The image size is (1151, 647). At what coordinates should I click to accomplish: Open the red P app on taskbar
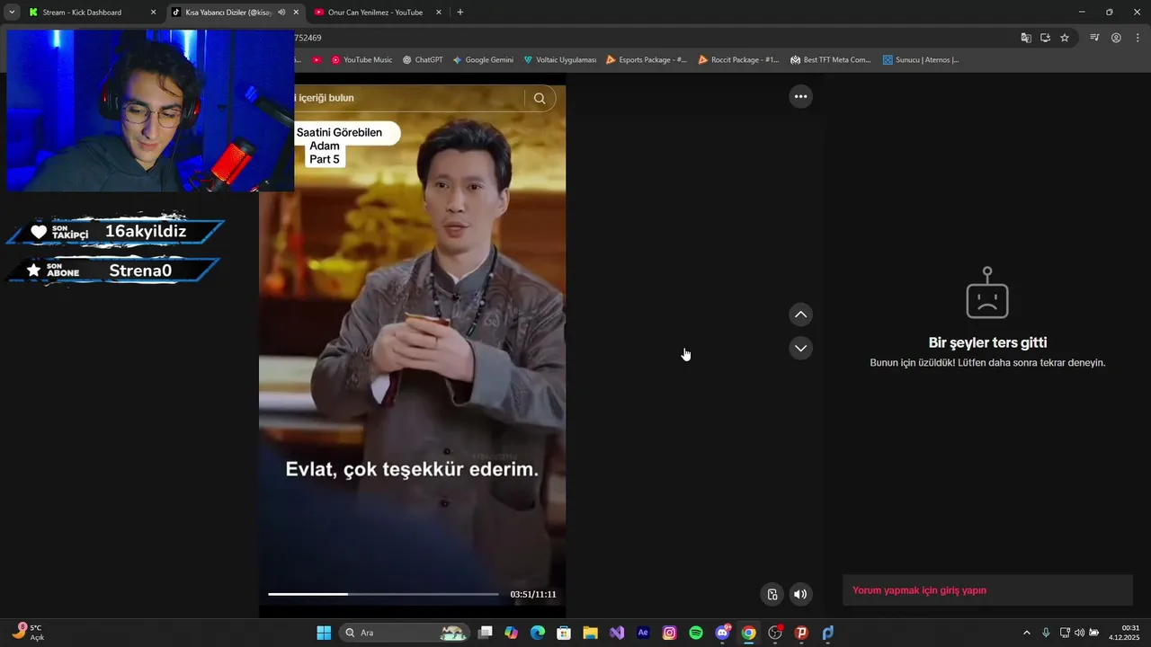click(x=801, y=633)
